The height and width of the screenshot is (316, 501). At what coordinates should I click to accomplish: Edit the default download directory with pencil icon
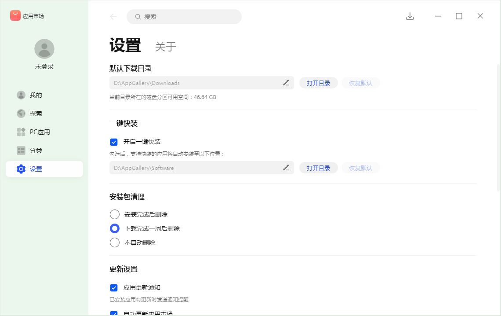[x=286, y=83]
